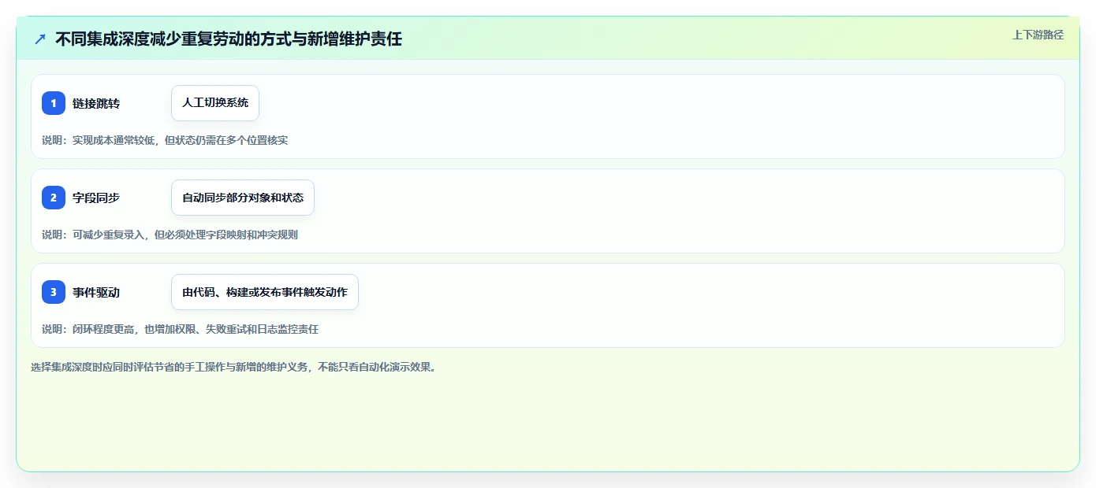The height and width of the screenshot is (488, 1096).
Task: Click the 由代码、构建或发布事件触发动作 chip
Action: (x=265, y=292)
